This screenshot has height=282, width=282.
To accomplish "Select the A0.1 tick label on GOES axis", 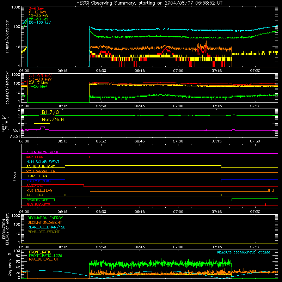I will pyautogui.click(x=16, y=130).
